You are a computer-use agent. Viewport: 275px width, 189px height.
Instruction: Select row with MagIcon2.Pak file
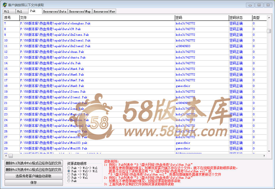[135, 126]
